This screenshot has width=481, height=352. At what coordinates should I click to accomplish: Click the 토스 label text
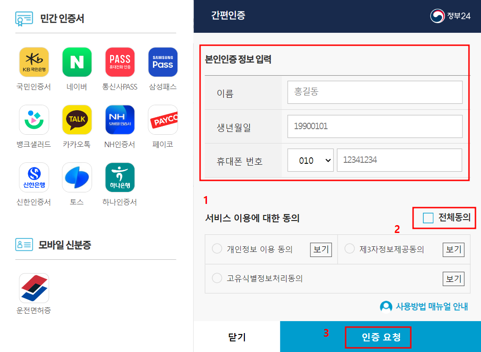click(77, 202)
